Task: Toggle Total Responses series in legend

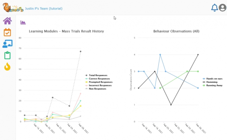Action: [96, 75]
